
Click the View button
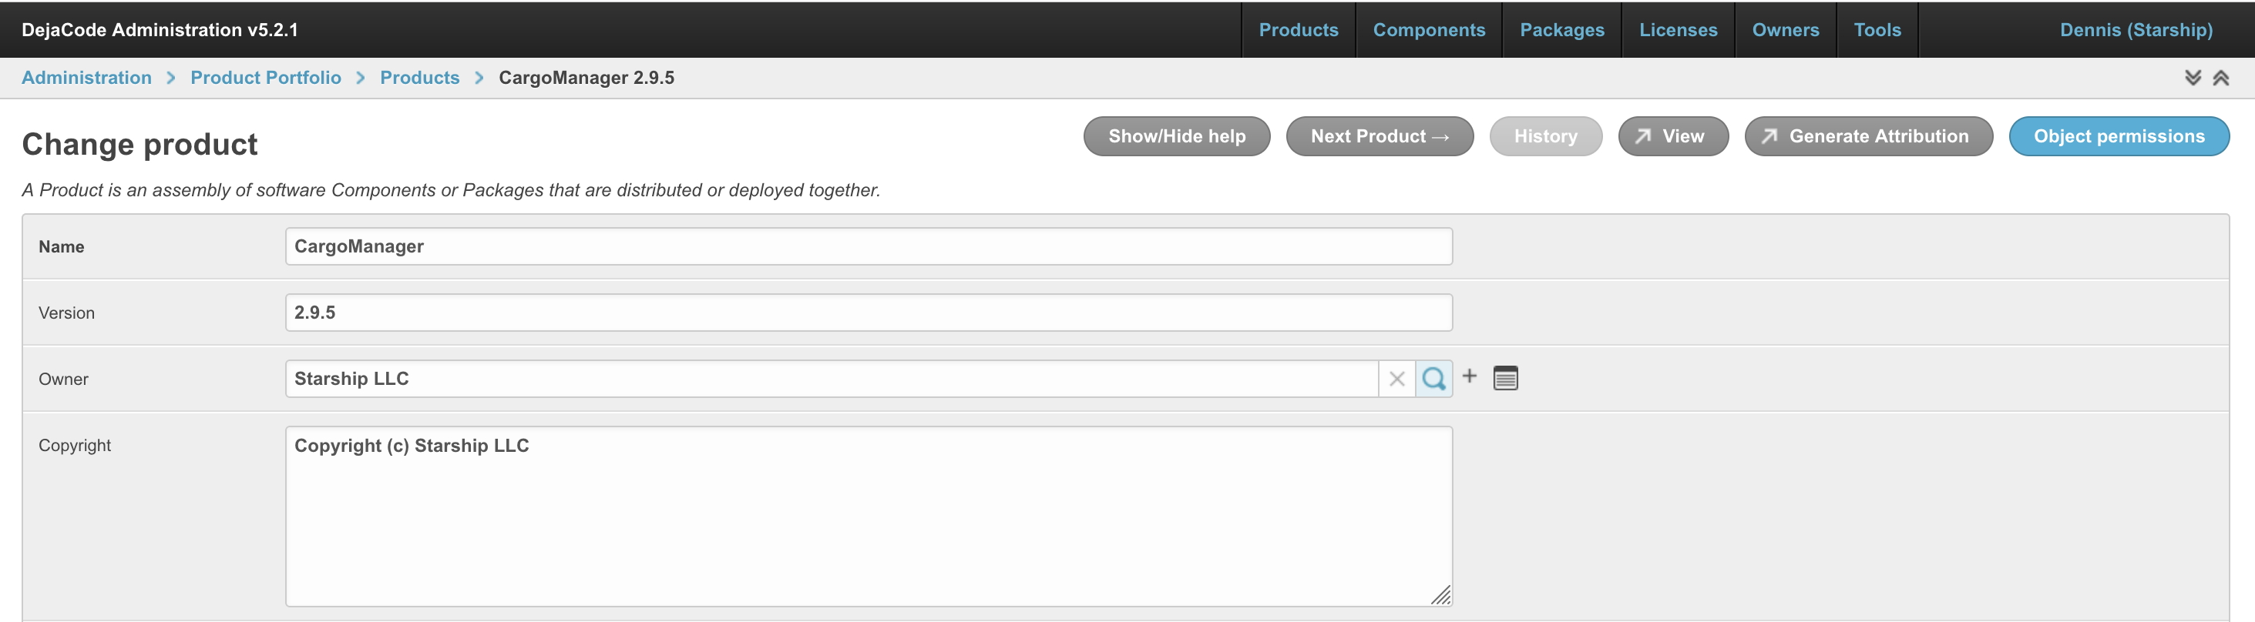pyautogui.click(x=1673, y=136)
